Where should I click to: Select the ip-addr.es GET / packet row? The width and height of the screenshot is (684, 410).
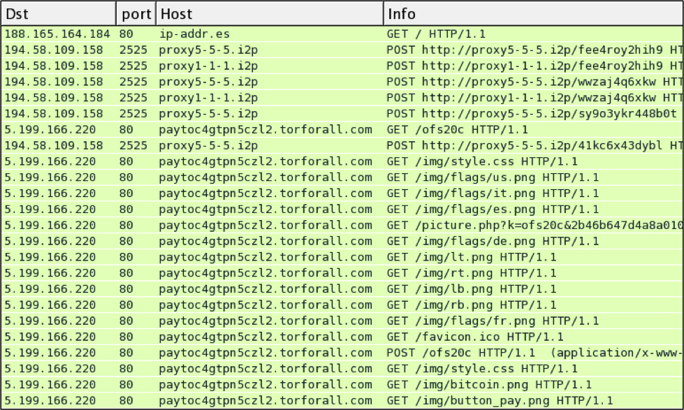(342, 34)
